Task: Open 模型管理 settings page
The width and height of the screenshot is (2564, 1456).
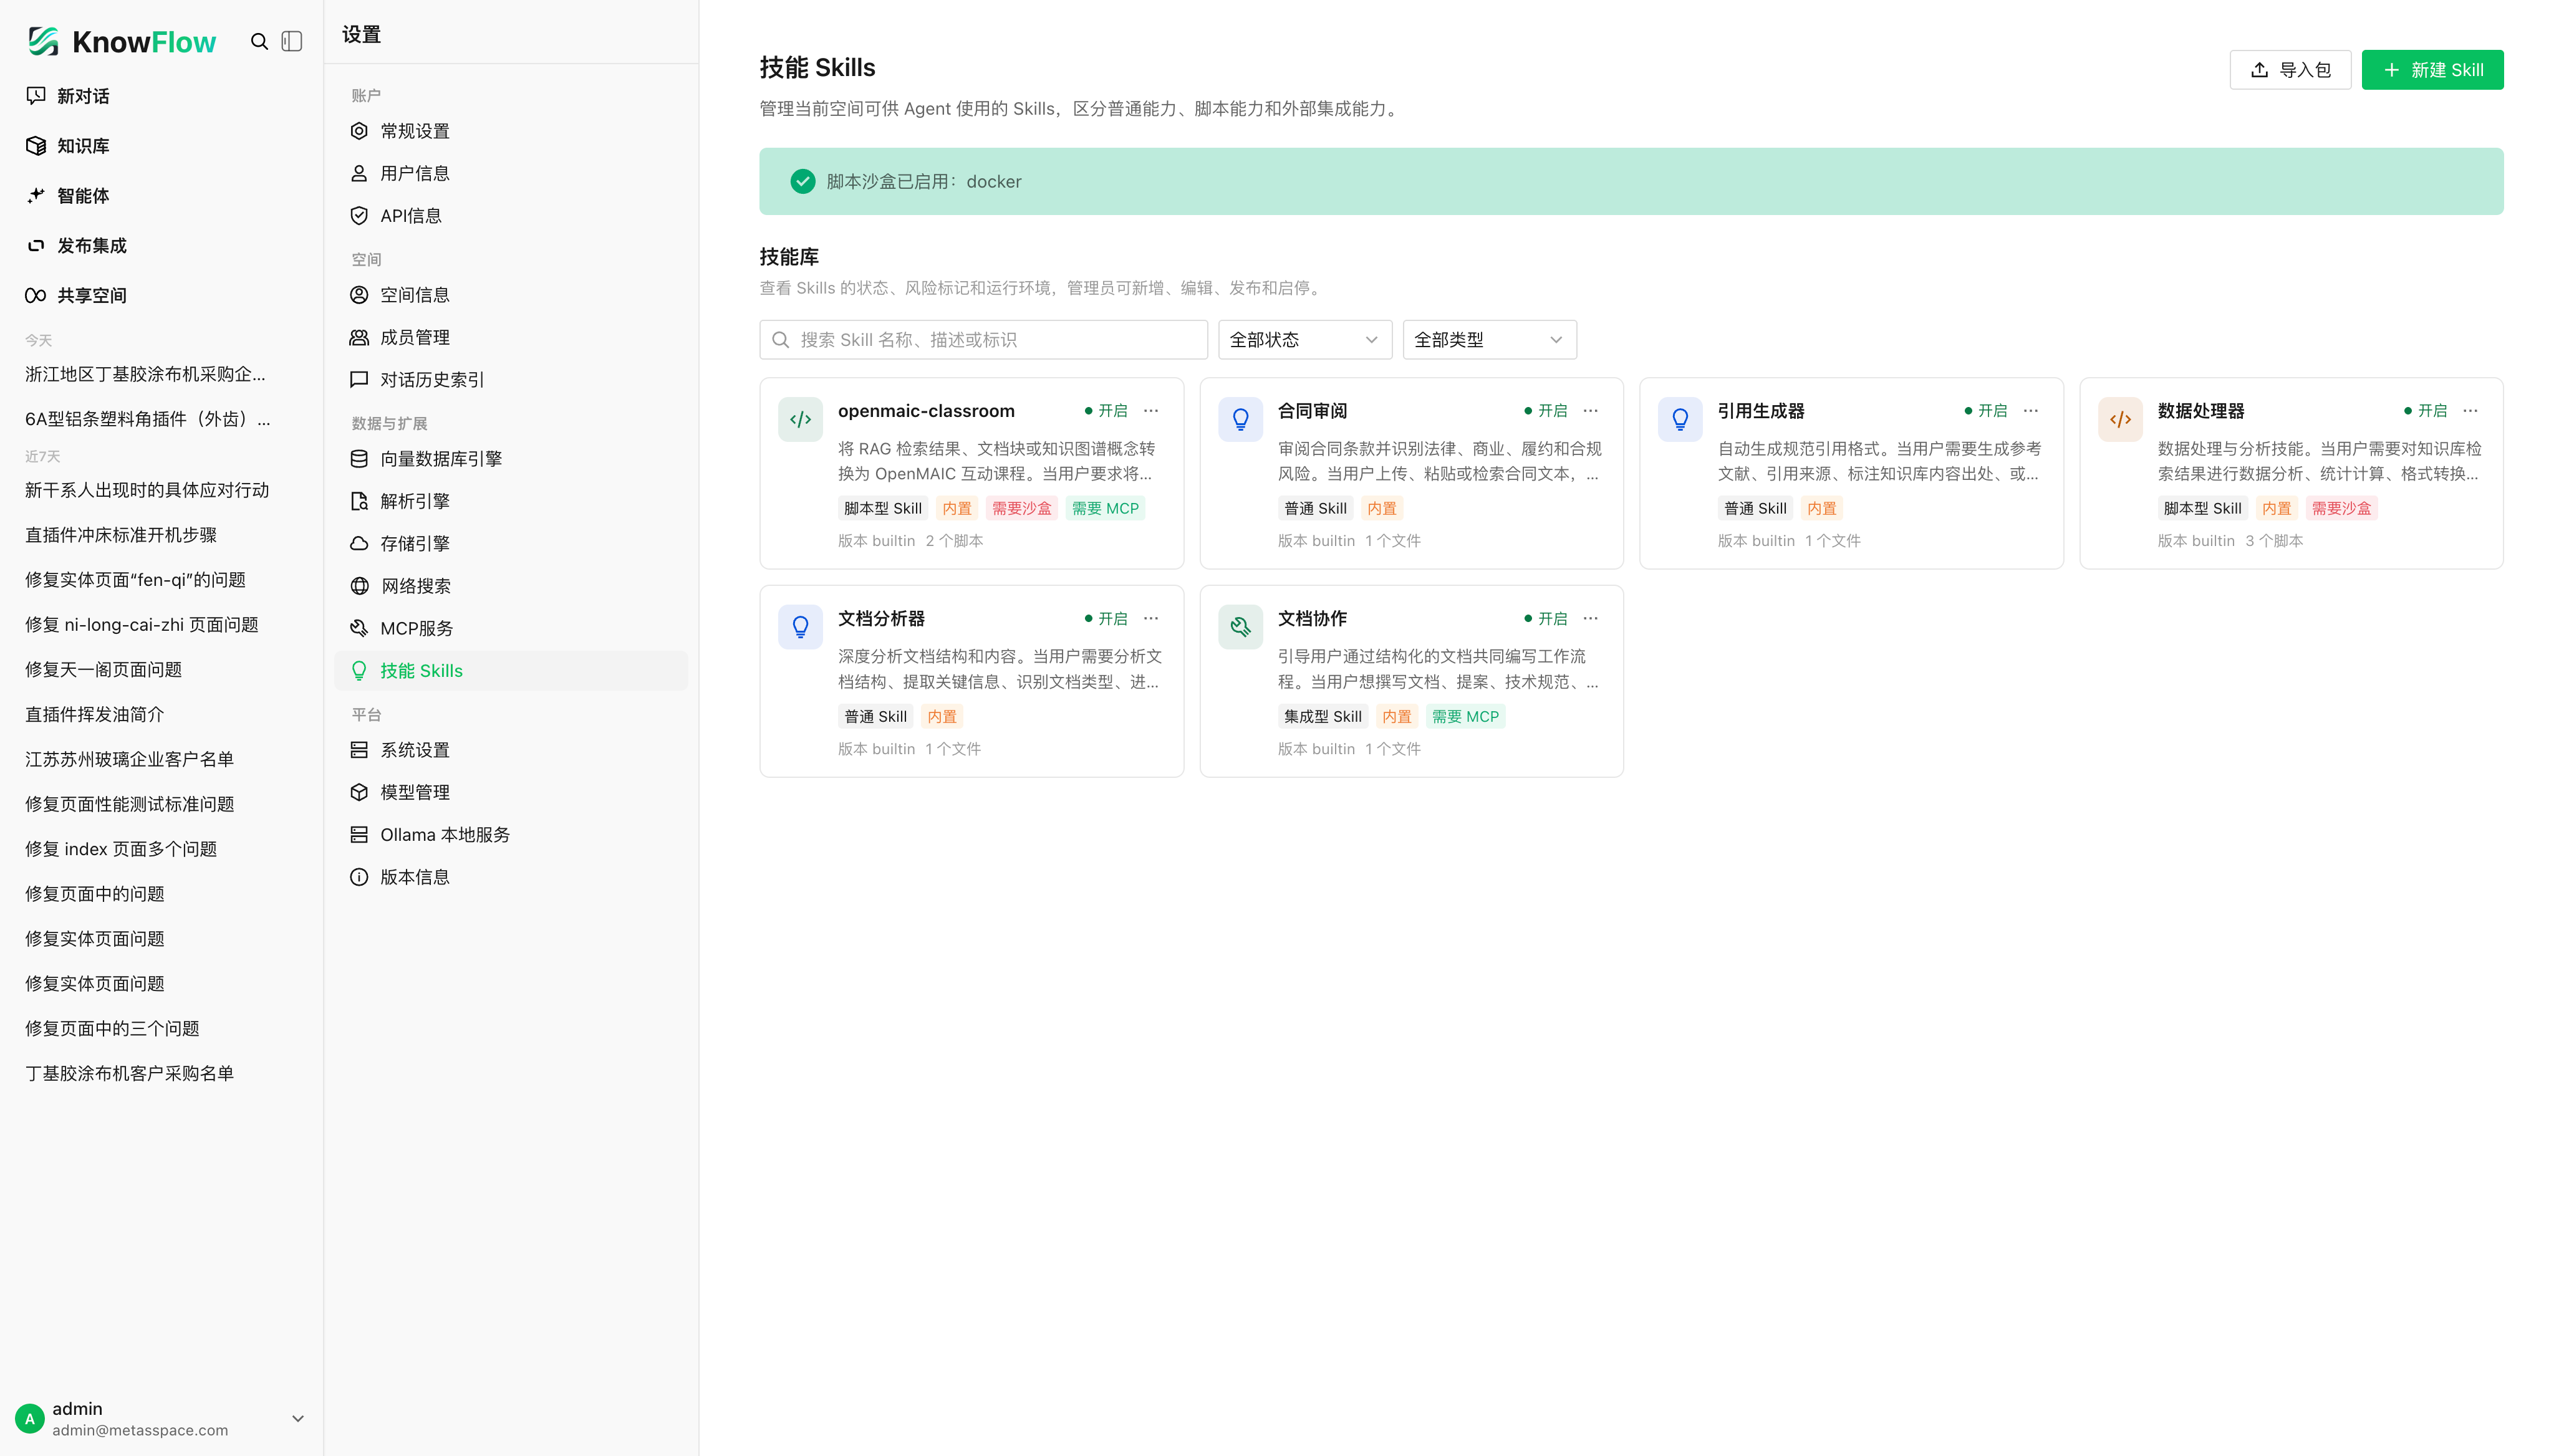Action: tap(511, 792)
